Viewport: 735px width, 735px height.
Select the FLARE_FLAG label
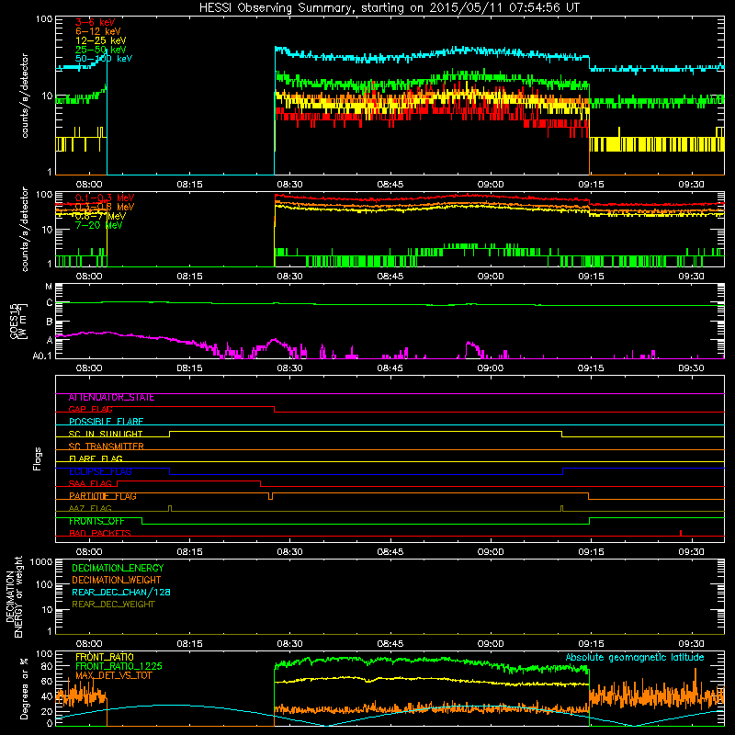click(x=96, y=458)
